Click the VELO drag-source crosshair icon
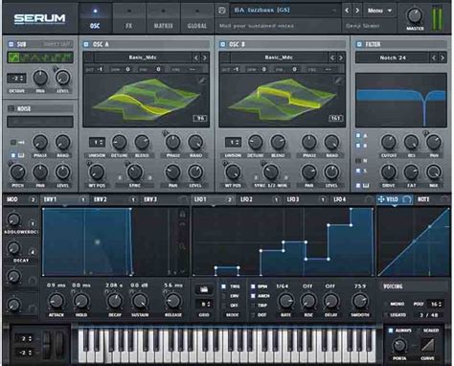Screen dimensions: 454x366 [x=381, y=199]
